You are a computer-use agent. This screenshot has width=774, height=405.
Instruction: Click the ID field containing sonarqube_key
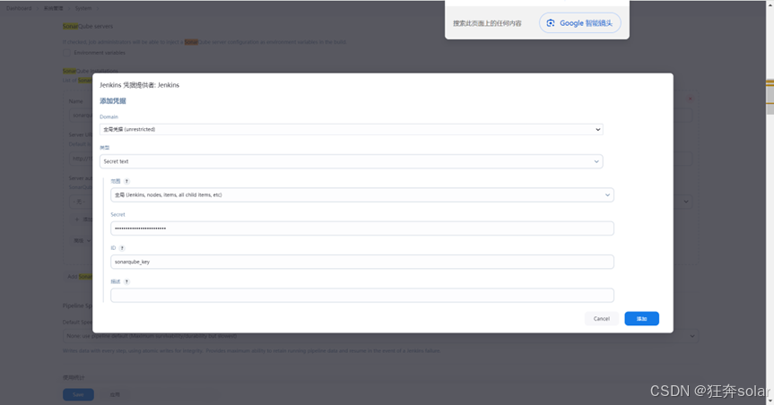click(x=361, y=262)
